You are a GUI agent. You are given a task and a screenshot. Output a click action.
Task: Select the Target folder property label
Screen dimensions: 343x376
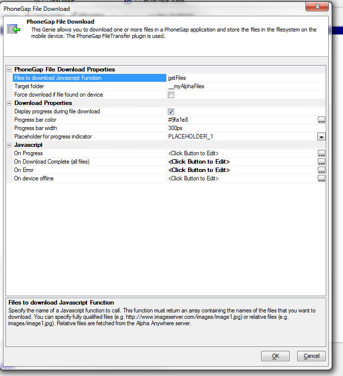pos(29,86)
